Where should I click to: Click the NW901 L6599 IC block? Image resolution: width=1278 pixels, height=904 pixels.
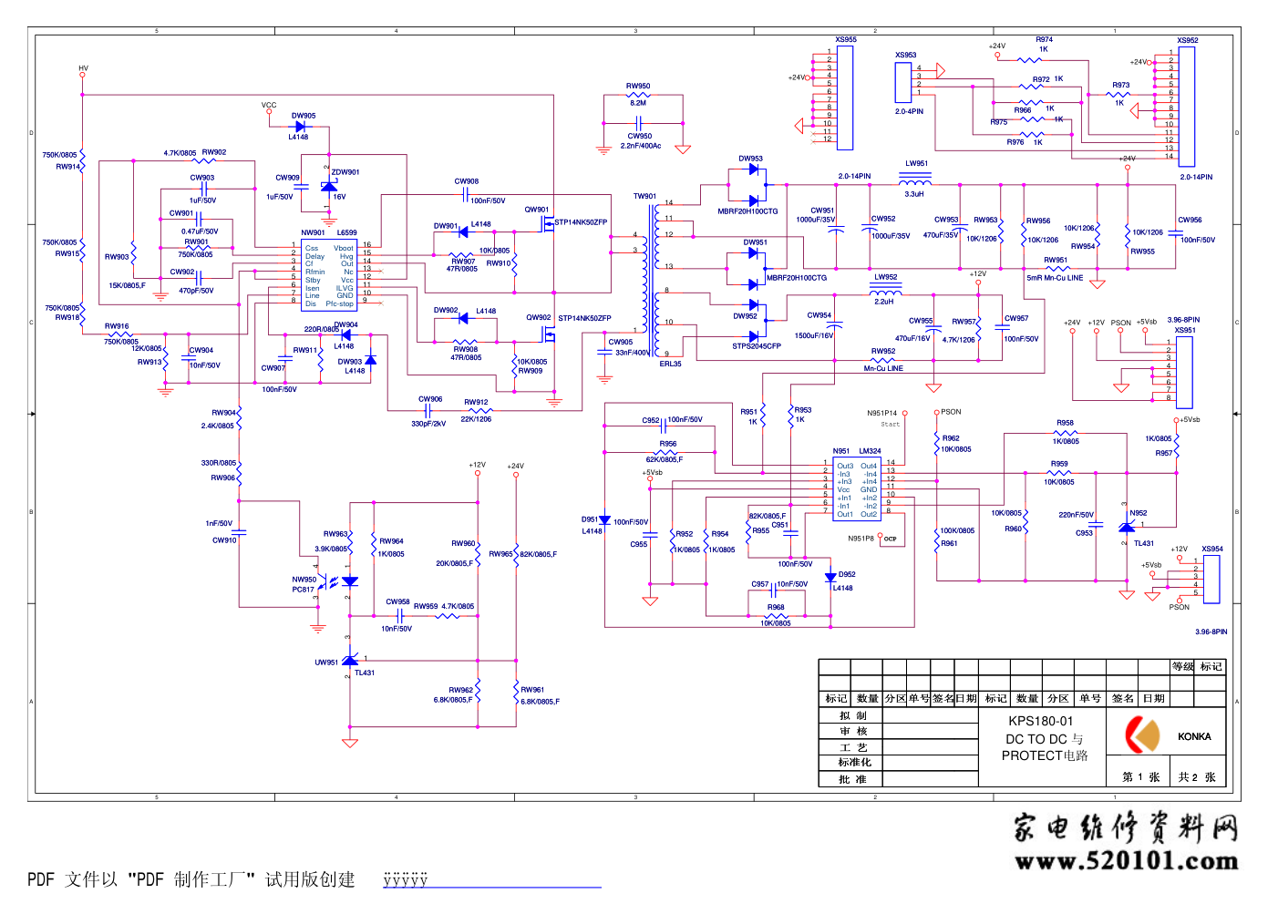[x=328, y=274]
